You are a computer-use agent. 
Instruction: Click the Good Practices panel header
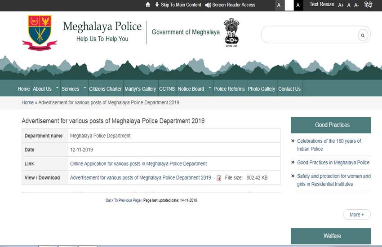click(331, 125)
